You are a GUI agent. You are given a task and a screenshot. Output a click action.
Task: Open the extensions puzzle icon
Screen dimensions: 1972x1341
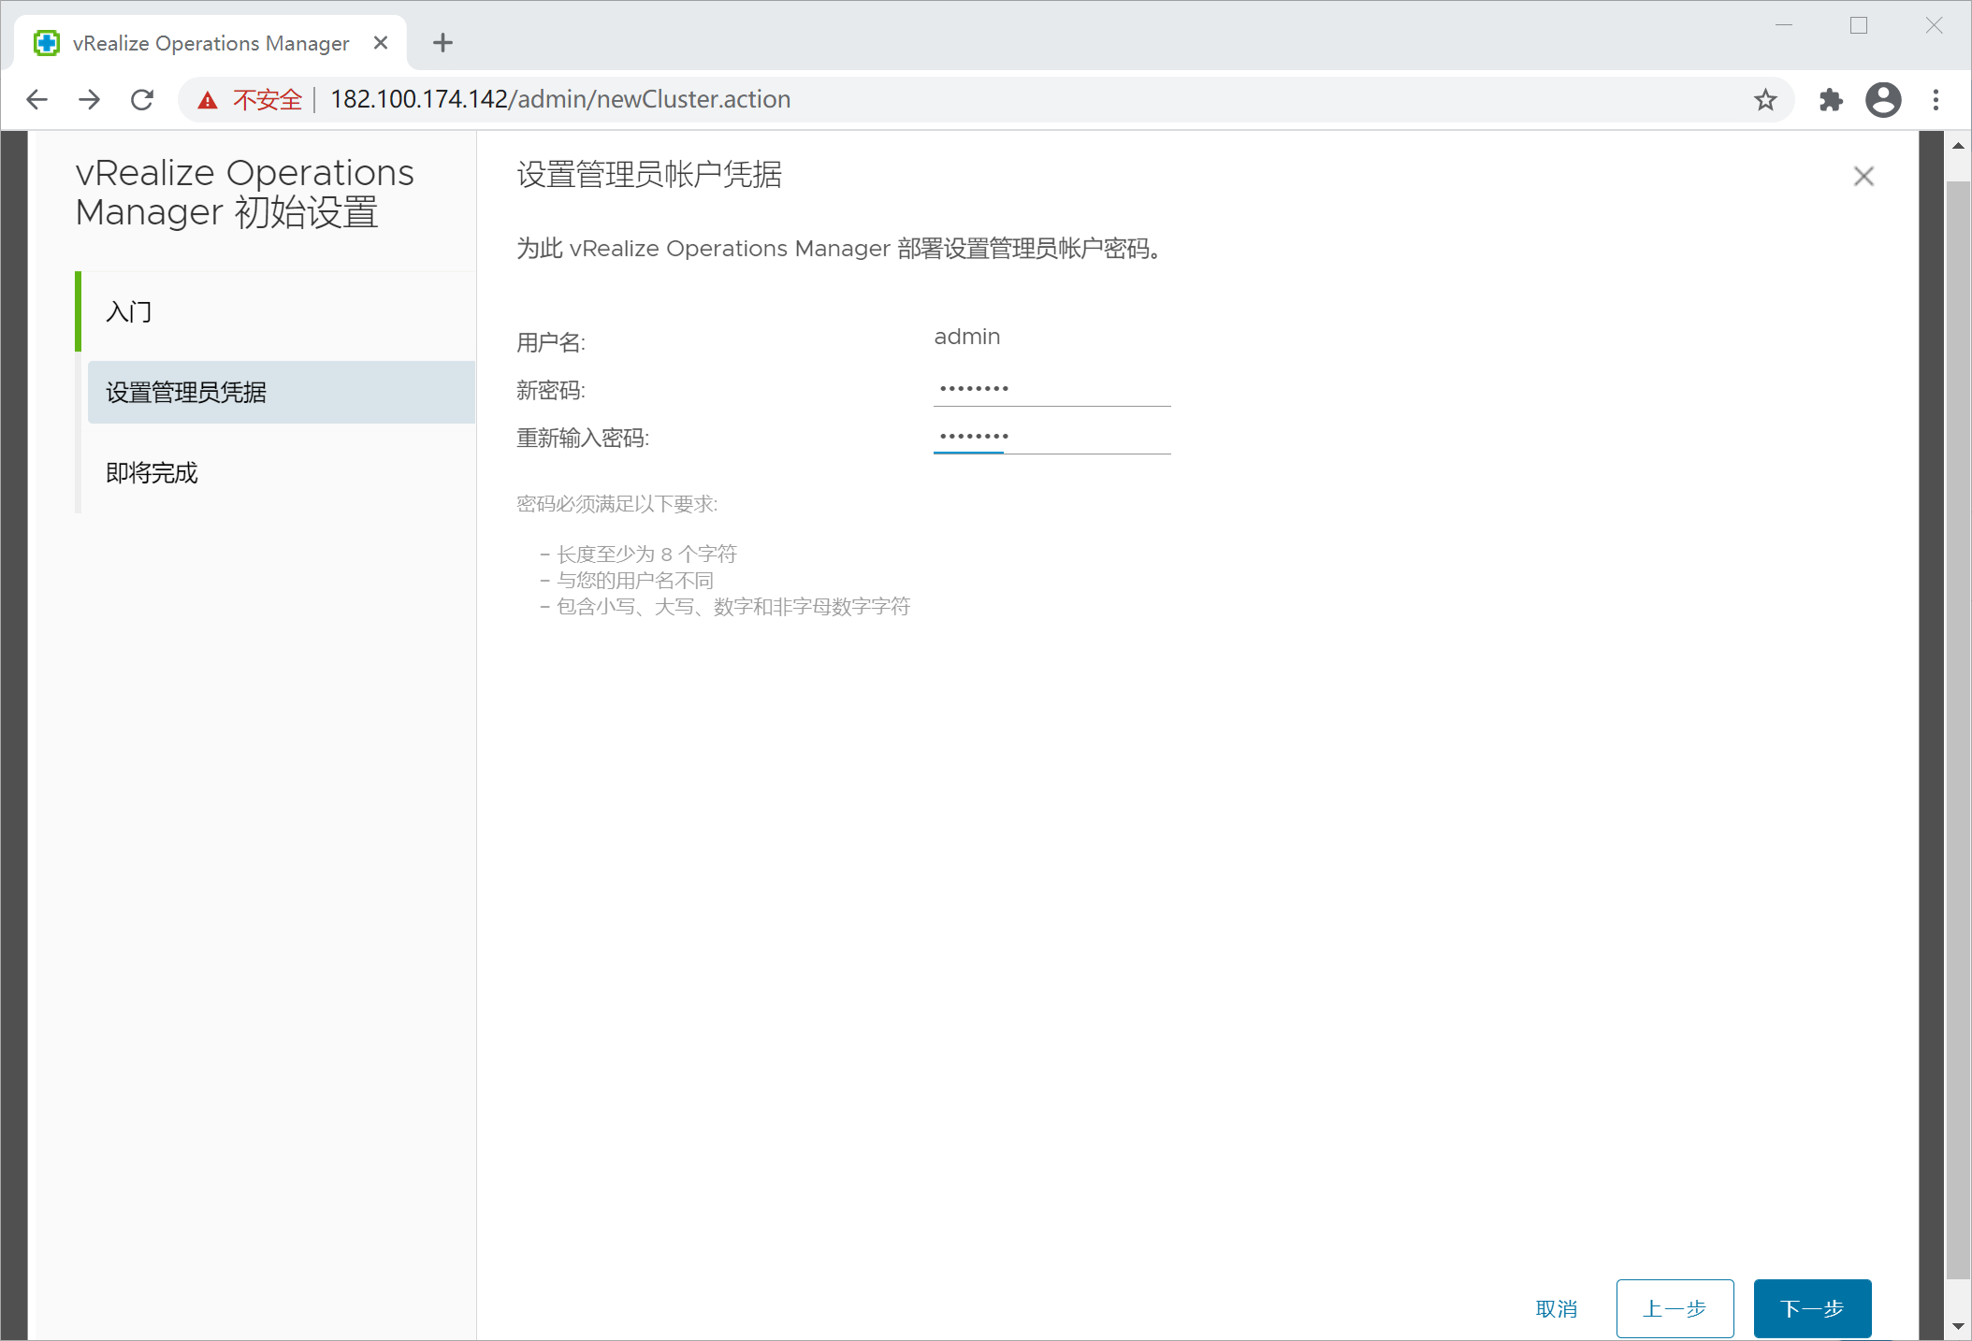click(x=1830, y=100)
